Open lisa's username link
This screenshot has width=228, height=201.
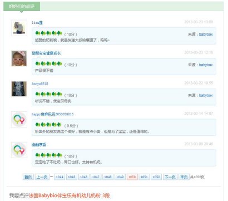click(x=37, y=23)
